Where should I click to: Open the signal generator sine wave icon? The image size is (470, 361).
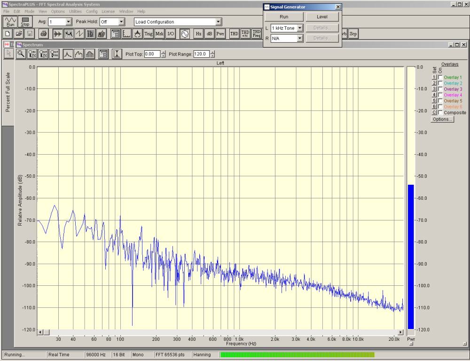pyautogui.click(x=184, y=34)
